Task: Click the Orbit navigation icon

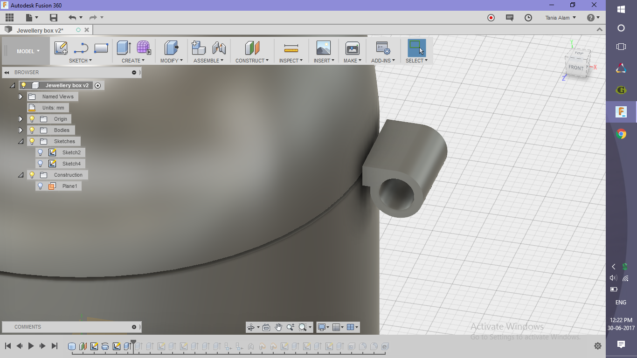Action: click(x=250, y=327)
